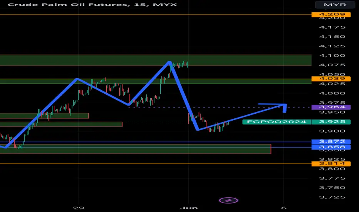Click the purple lightning bolt icon
Screen dimensions: 359x212
coord(228,200)
